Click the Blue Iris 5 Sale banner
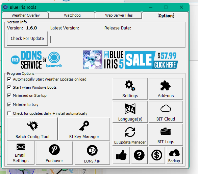Screen dimensions: 198x174 (130, 60)
